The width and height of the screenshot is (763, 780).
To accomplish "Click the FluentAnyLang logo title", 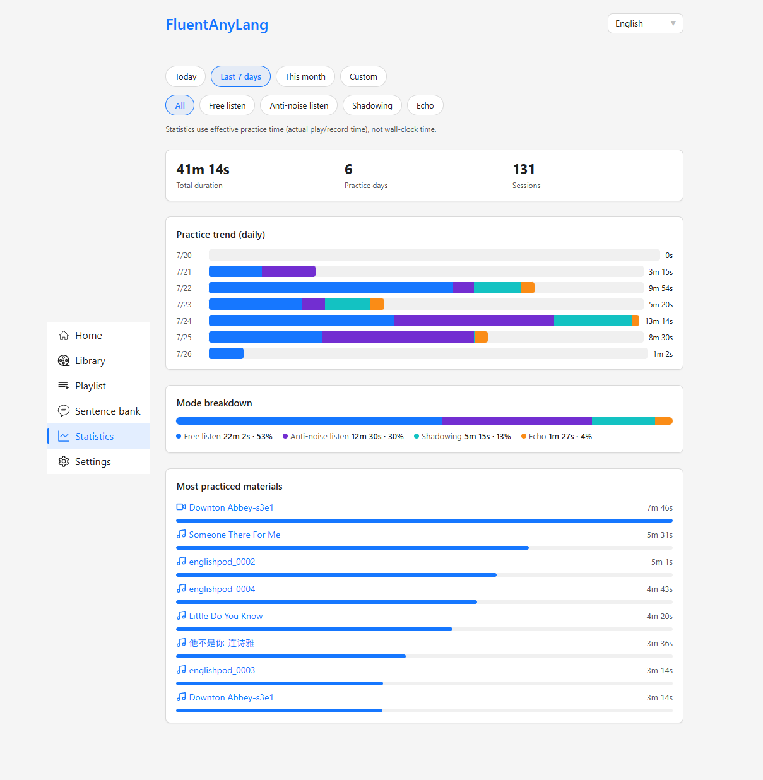I will tap(217, 25).
